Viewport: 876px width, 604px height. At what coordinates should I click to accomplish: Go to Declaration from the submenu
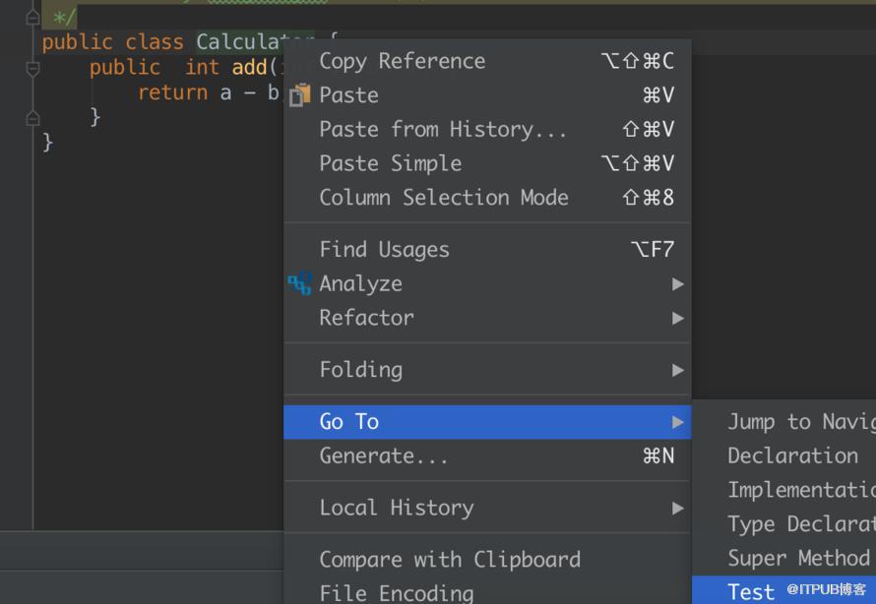coord(784,456)
